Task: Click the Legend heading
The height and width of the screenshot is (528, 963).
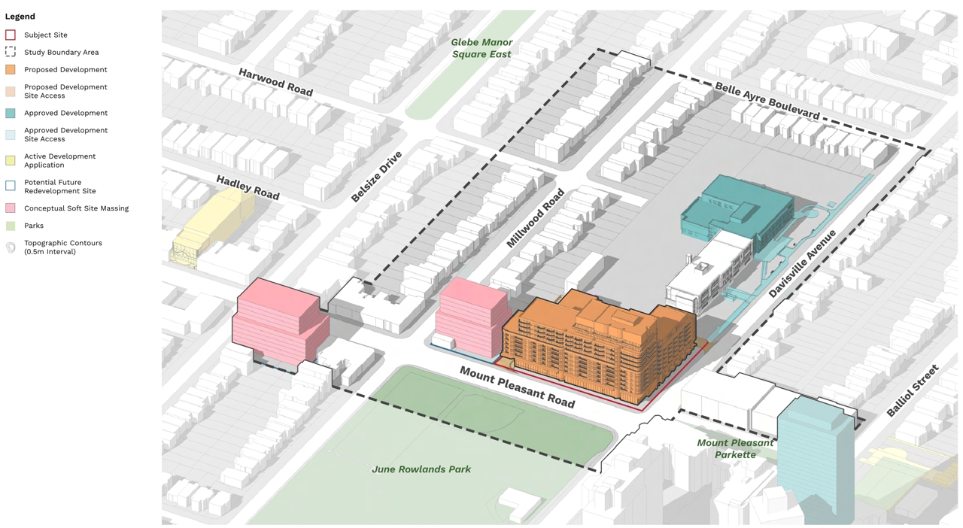Action: 20,16
